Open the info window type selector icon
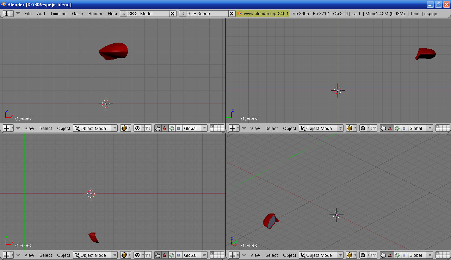This screenshot has height=260, width=451. [x=8, y=13]
